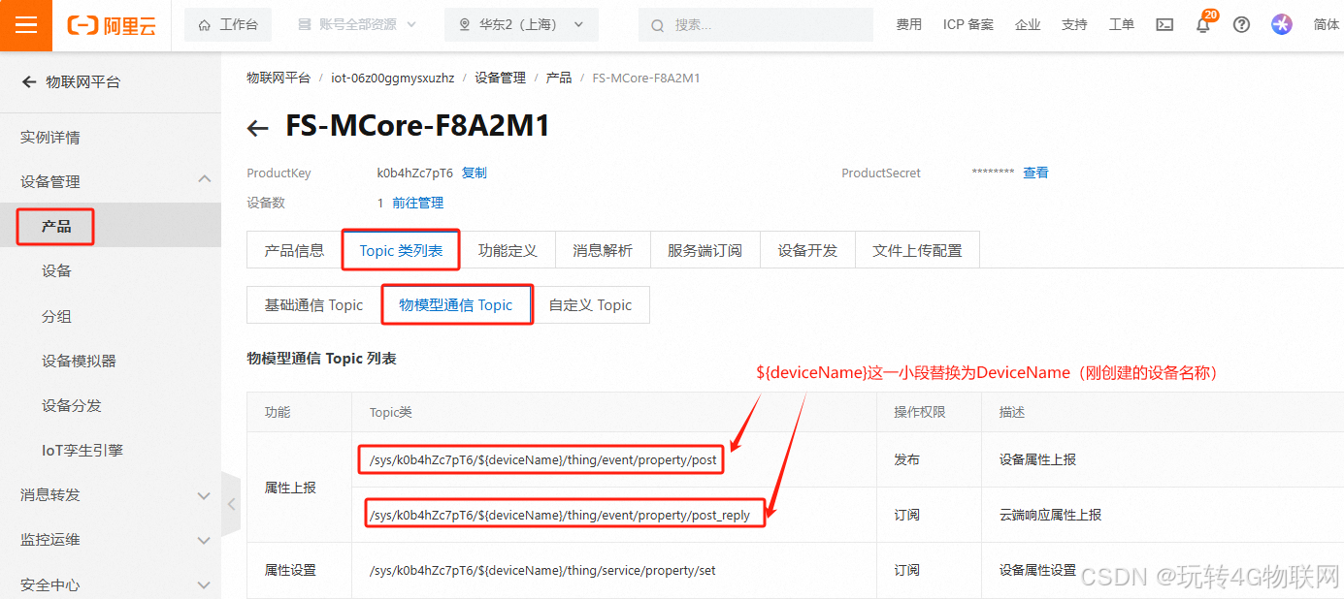Click ProductKey value k0b4hZc7pT6

414,173
